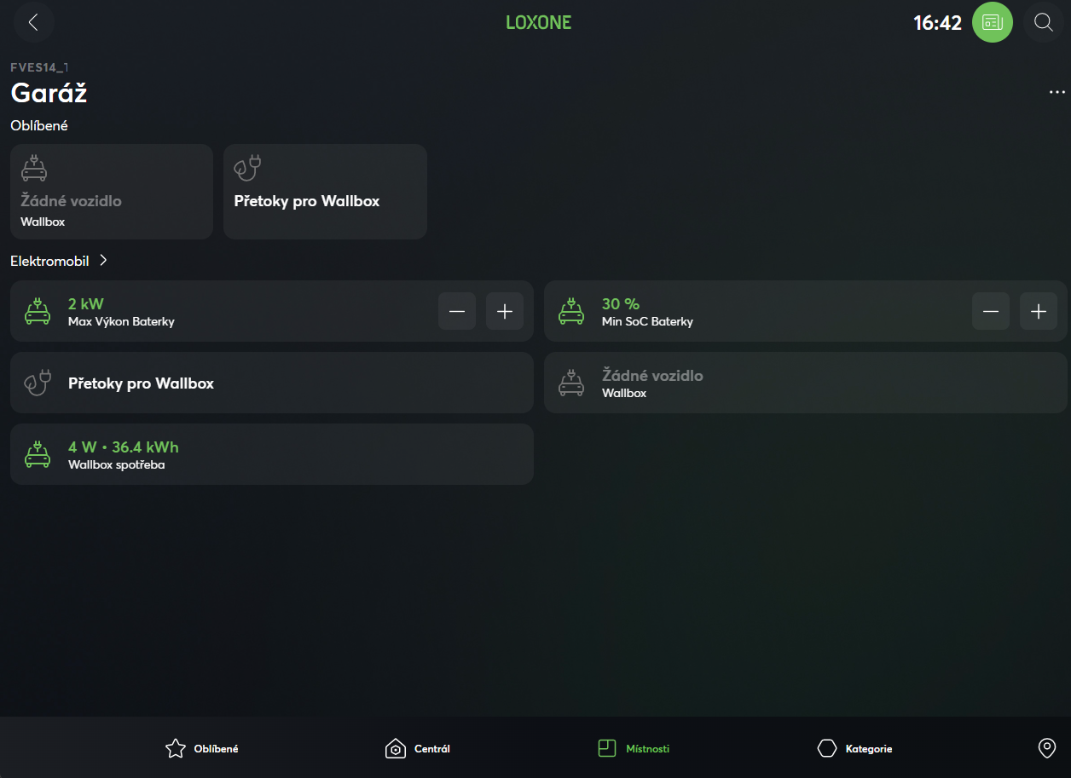1071x778 pixels.
Task: Select the Místnosti tab
Action: coord(634,749)
